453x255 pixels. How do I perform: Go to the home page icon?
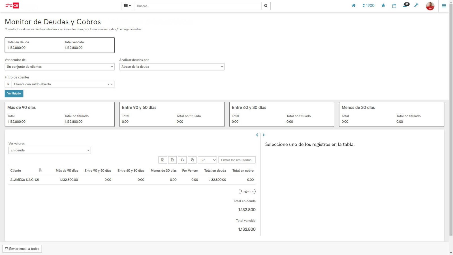pos(353,6)
